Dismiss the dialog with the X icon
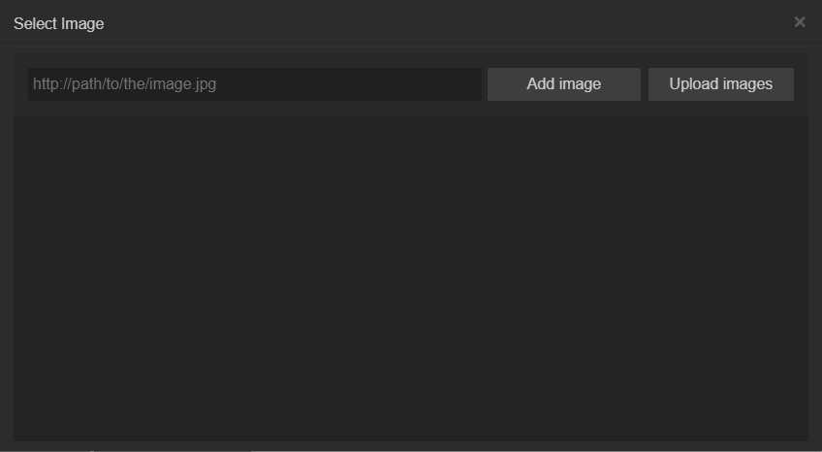Image resolution: width=822 pixels, height=452 pixels. (x=800, y=22)
